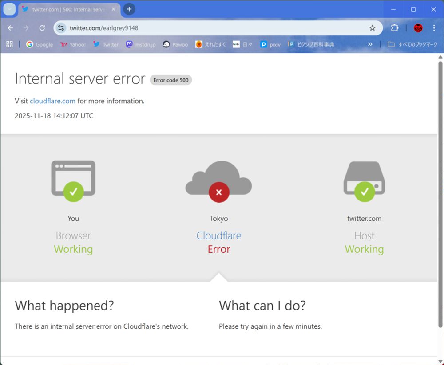Screen dimensions: 444x365
Task: Open the Chrome profile avatar
Action: 418,28
